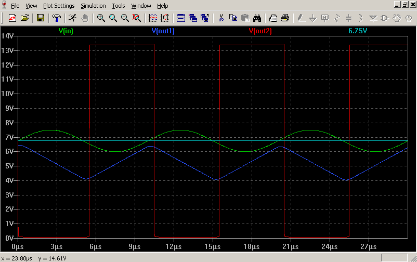Open the Tools menu
The width and height of the screenshot is (417, 262).
[119, 6]
